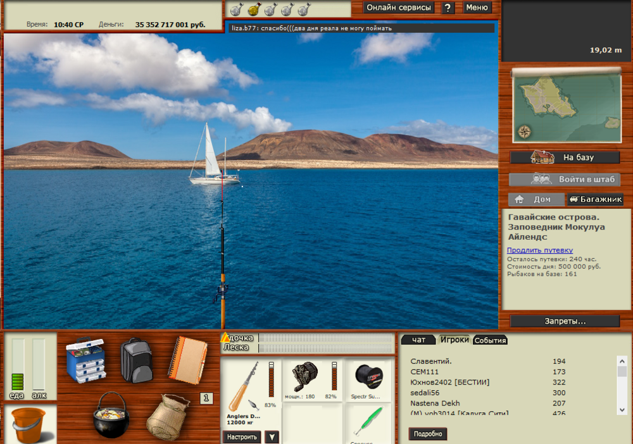Open the Меню button
The image size is (633, 444).
coord(477,8)
